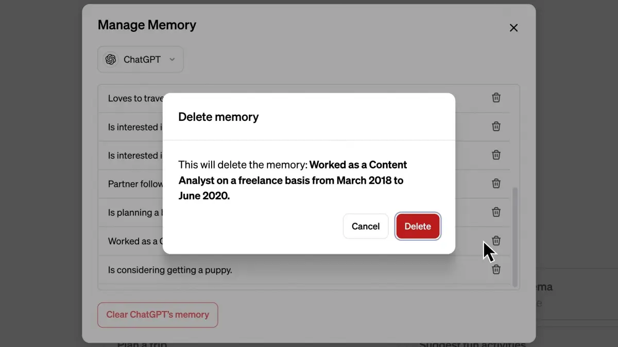The height and width of the screenshot is (347, 618).
Task: Cancel the delete memory dialog
Action: 366,226
